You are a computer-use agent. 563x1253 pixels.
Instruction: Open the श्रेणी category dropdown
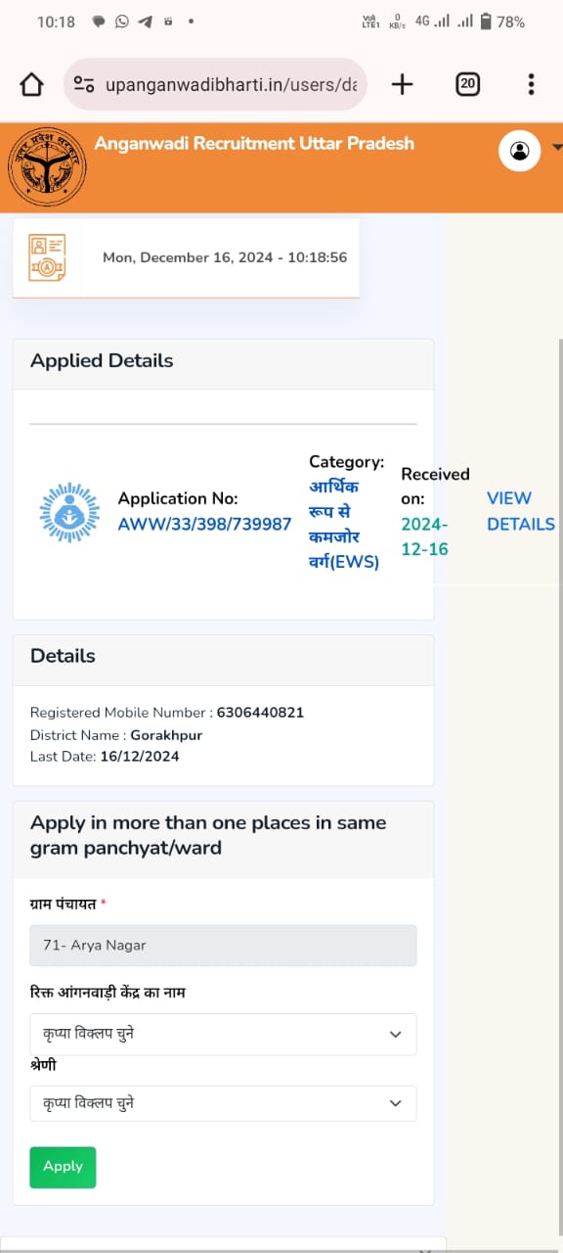pos(223,1103)
